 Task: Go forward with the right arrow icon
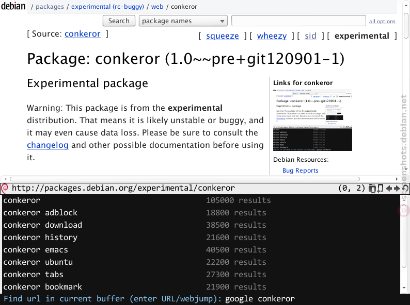(397, 189)
